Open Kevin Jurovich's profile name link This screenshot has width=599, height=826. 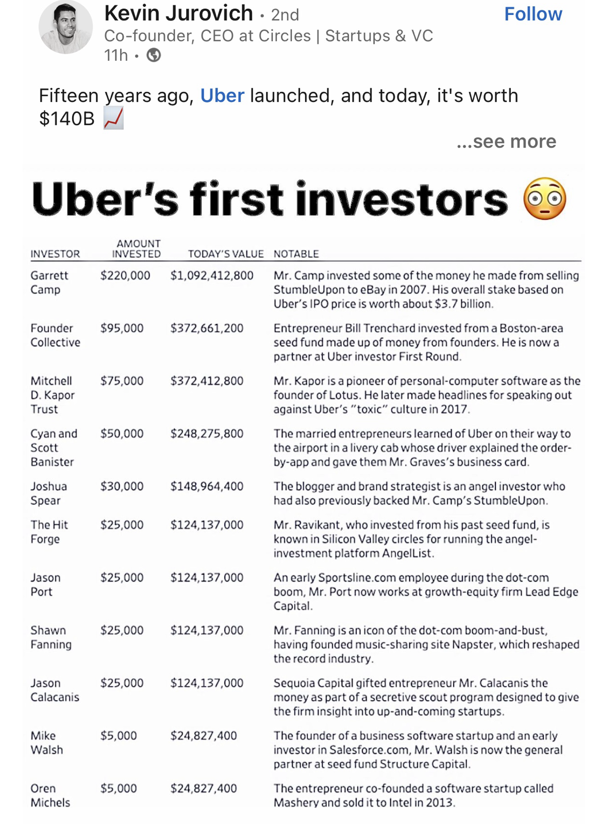click(x=178, y=13)
